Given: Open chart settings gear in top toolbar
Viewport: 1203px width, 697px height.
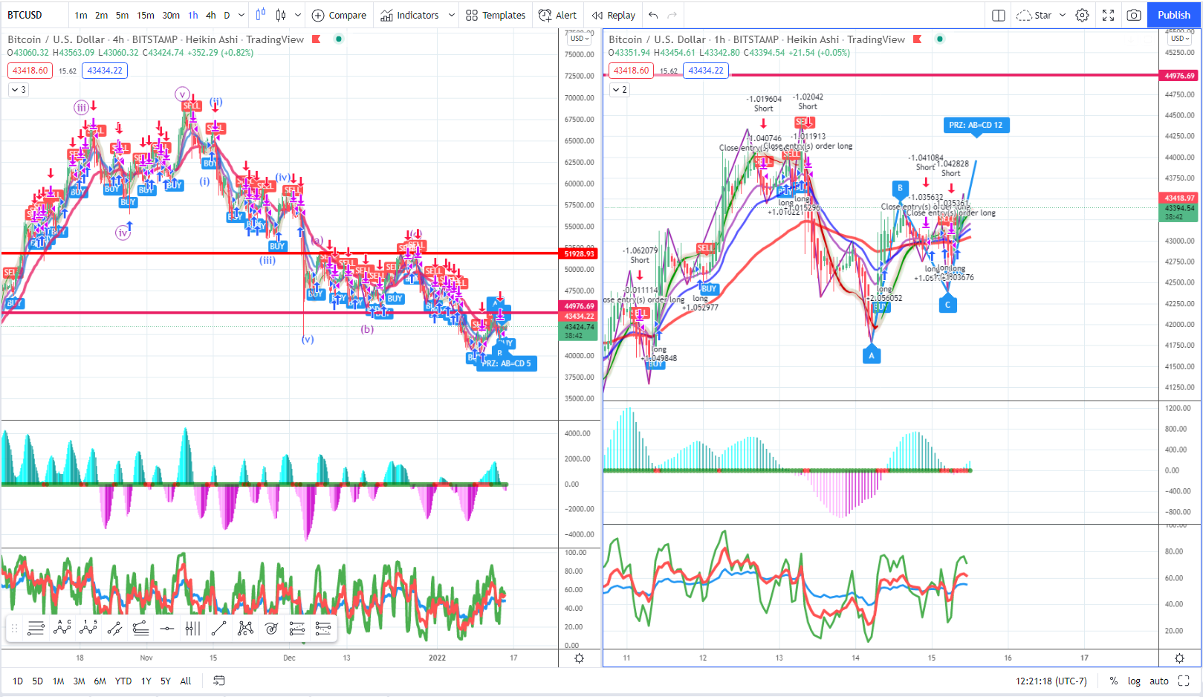Looking at the screenshot, I should pos(1083,15).
